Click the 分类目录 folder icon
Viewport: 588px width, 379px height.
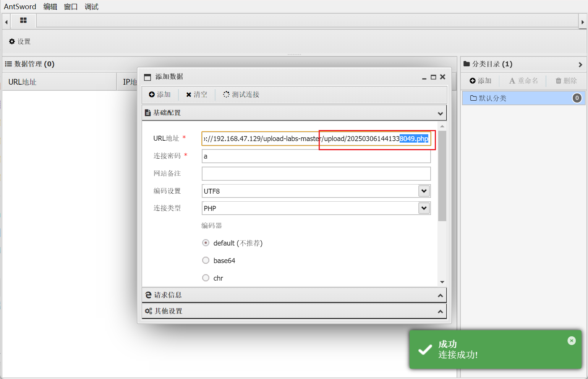click(x=467, y=64)
